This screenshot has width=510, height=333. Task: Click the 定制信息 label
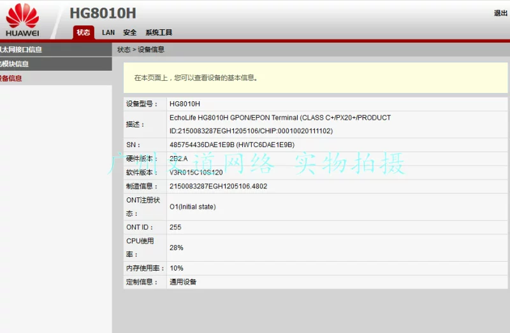click(x=142, y=282)
